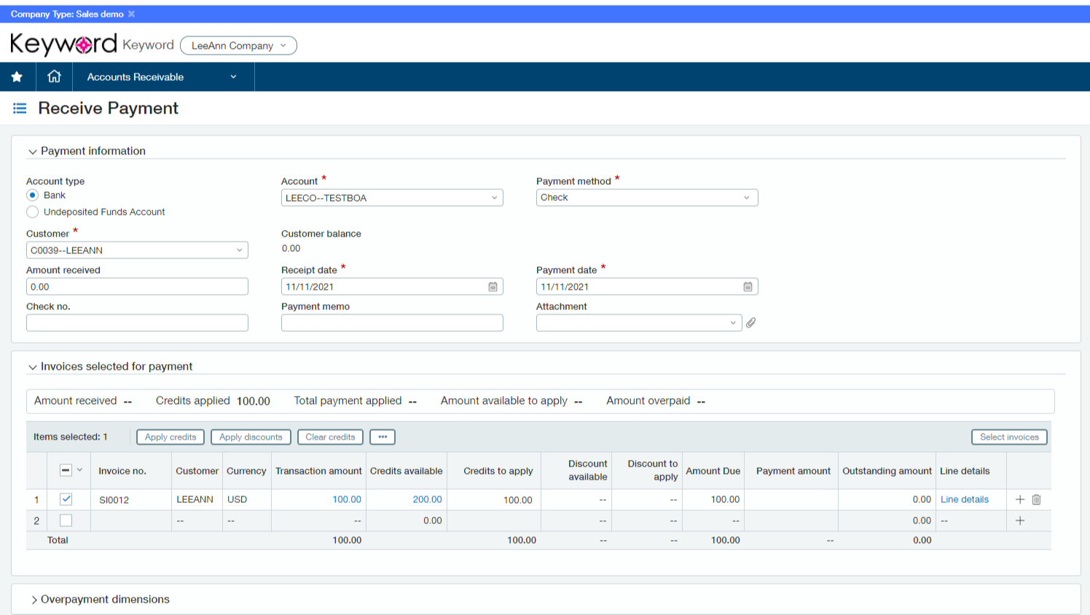
Task: Click the attachment paperclip icon
Action: (x=751, y=322)
